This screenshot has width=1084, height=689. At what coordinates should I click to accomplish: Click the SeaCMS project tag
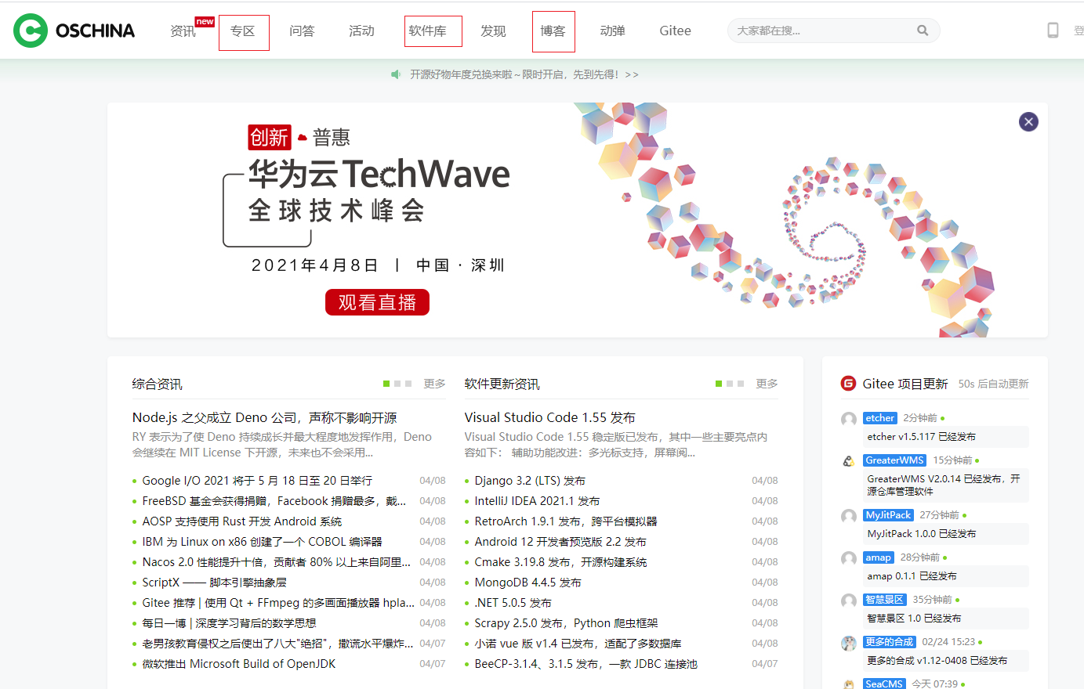pyautogui.click(x=883, y=684)
